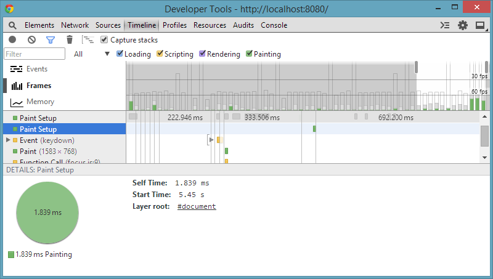Switch to the Sources tab
Screen dimensions: 493x279
click(x=108, y=25)
